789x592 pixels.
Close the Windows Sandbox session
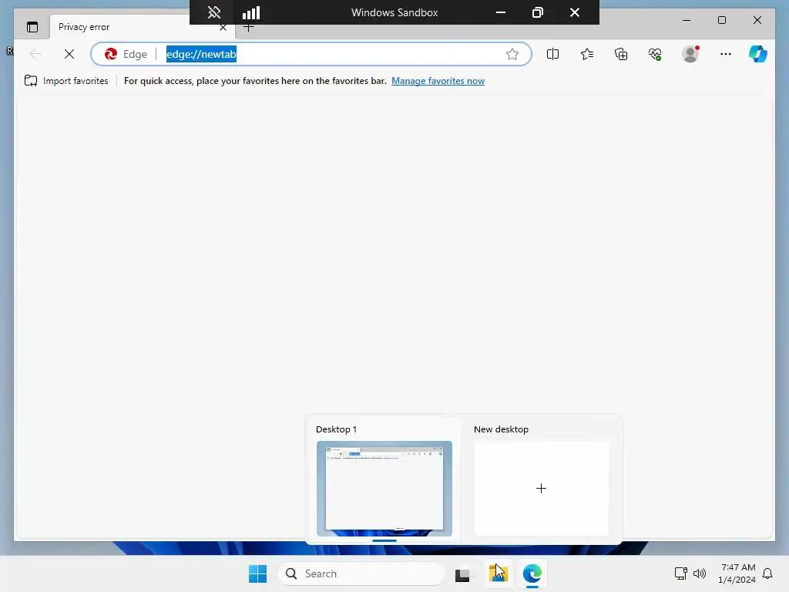[x=575, y=12]
